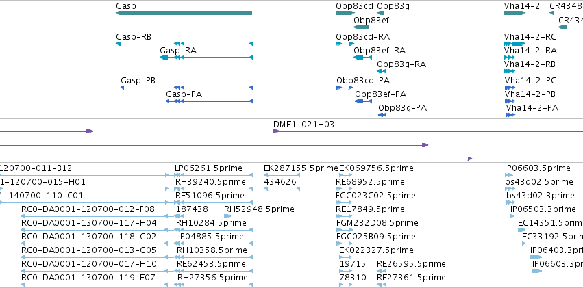Select the EK069756.5prime EST label
583x288 pixels.
click(x=376, y=168)
